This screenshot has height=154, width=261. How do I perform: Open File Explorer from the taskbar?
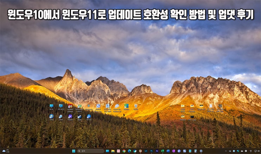113,151
